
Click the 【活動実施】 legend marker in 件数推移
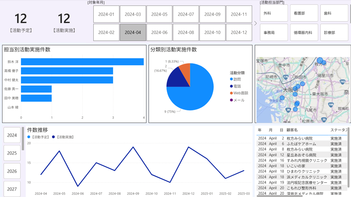[53, 137]
